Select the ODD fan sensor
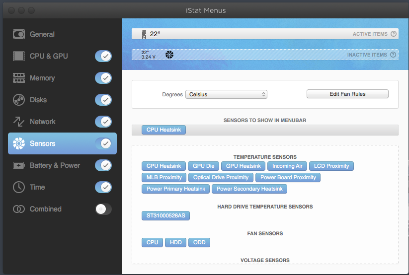This screenshot has height=275, width=409. click(x=199, y=242)
